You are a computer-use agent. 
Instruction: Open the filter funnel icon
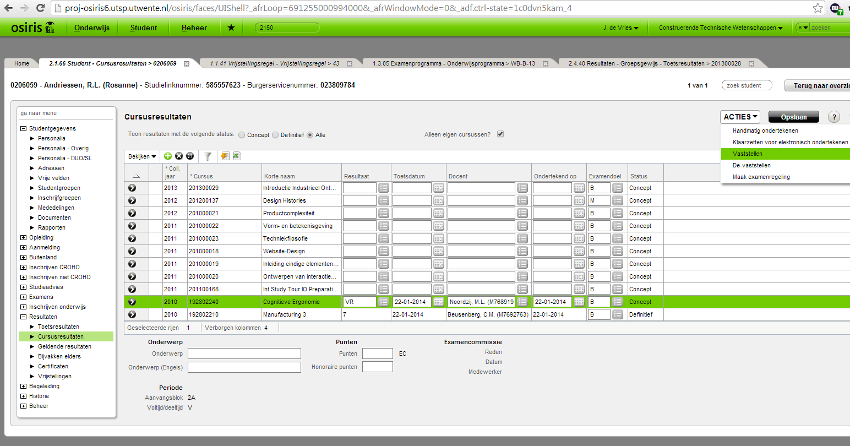coord(208,156)
